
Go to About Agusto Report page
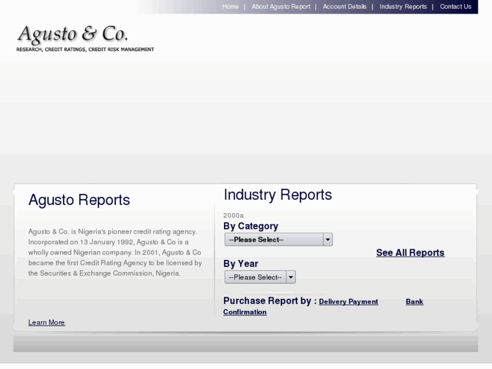click(281, 7)
